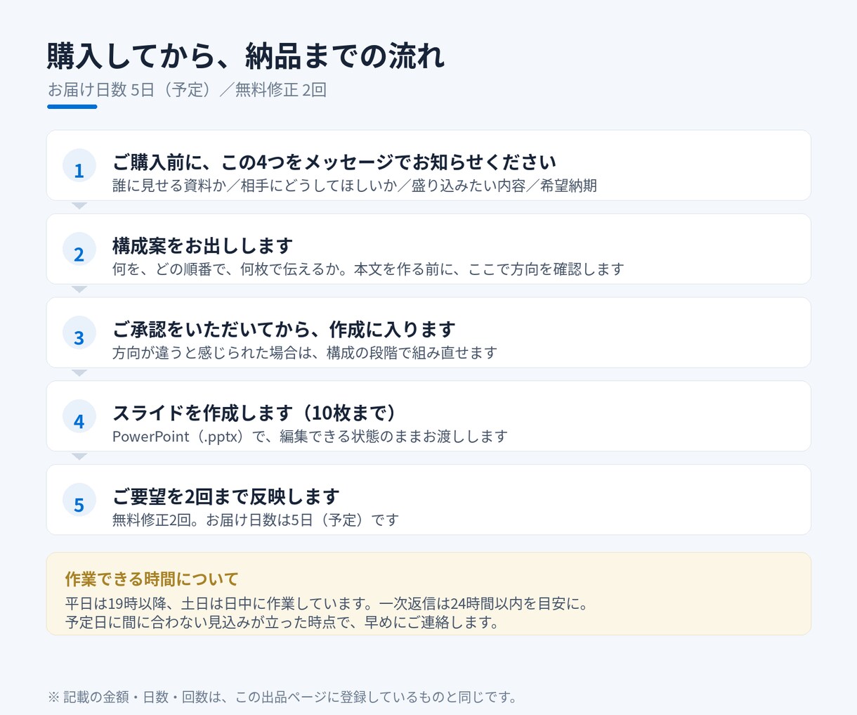The width and height of the screenshot is (857, 715).
Task: Click the line starting 無料修正2回。お届け日数は5日
Action: [256, 520]
